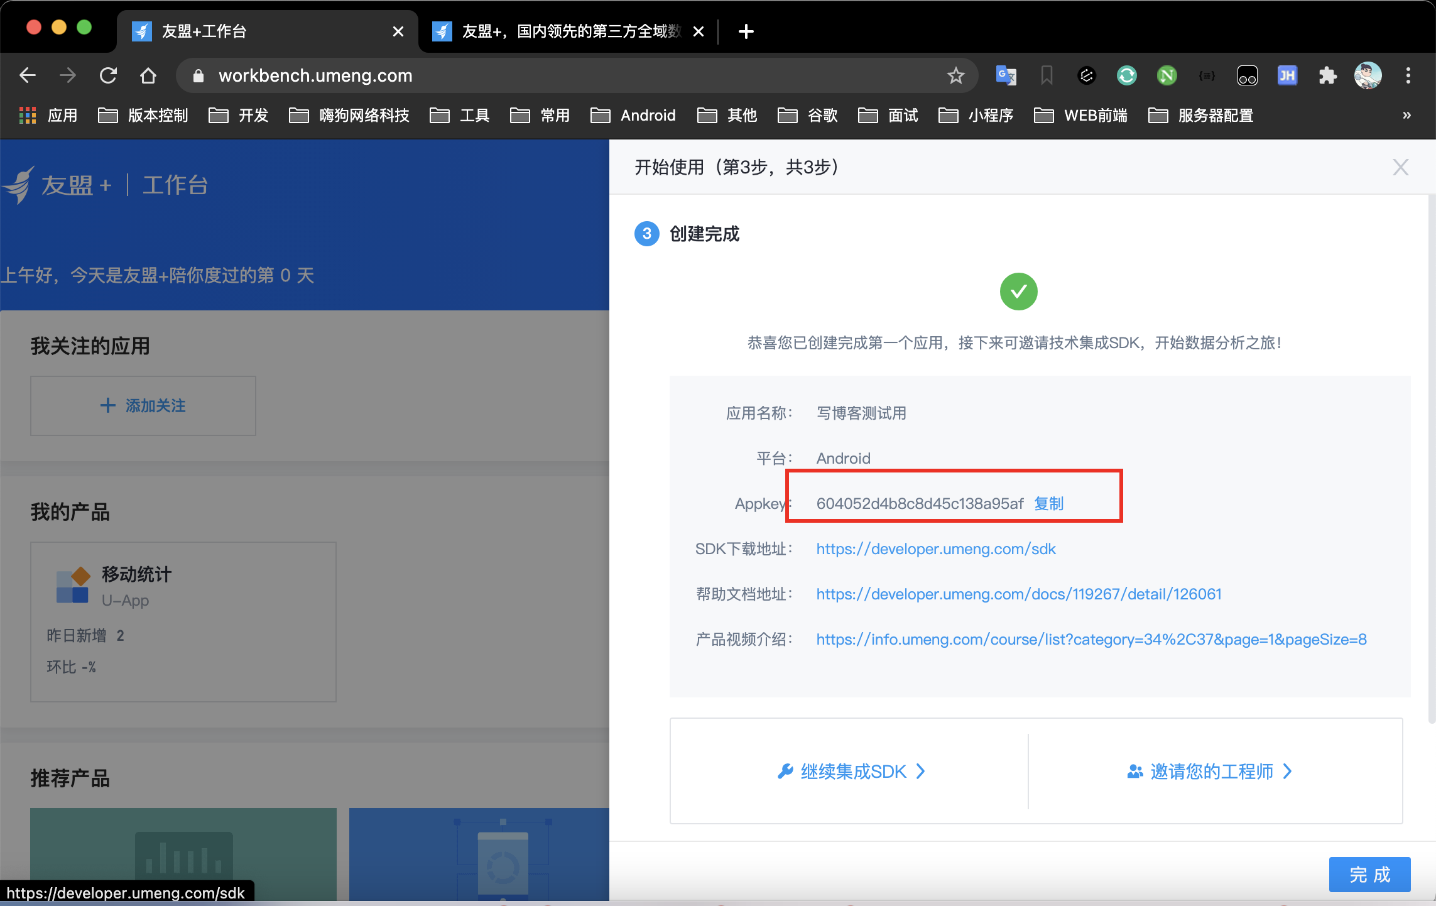
Task: Open the user profile avatar
Action: (1368, 75)
